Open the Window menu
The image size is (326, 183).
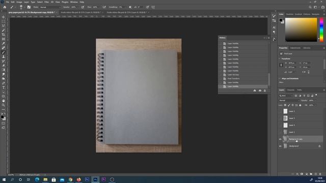74,2
